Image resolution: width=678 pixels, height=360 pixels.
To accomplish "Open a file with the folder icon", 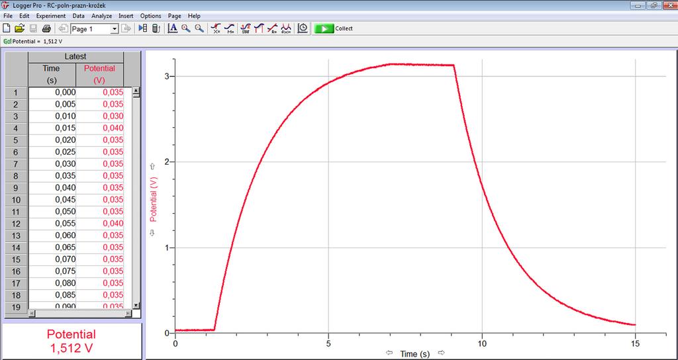I will (19, 28).
